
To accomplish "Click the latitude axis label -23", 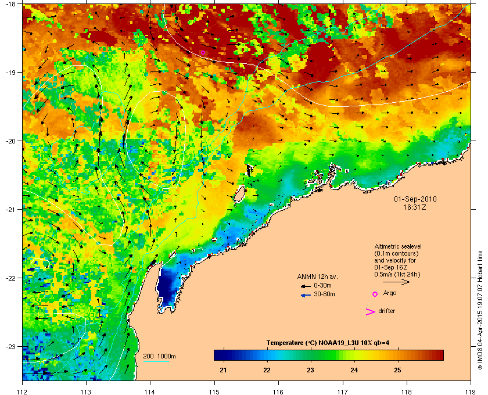I will coord(10,346).
